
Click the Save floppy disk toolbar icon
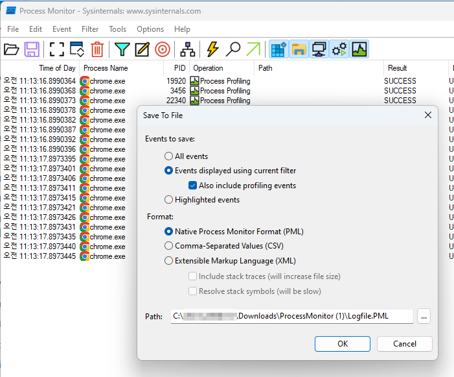[32, 49]
